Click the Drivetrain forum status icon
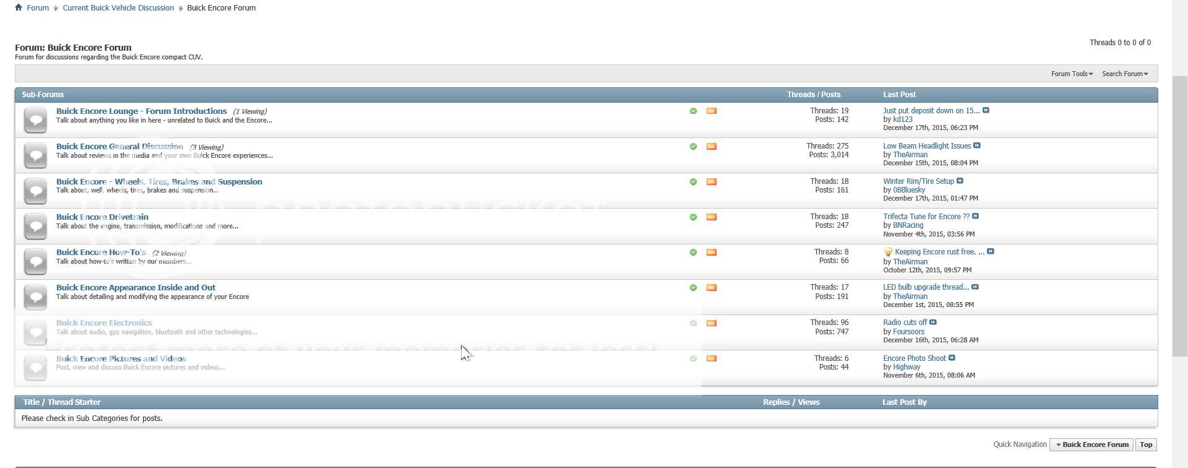 [x=35, y=226]
